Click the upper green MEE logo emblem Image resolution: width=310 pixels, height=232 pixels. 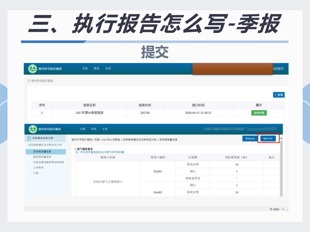32,69
